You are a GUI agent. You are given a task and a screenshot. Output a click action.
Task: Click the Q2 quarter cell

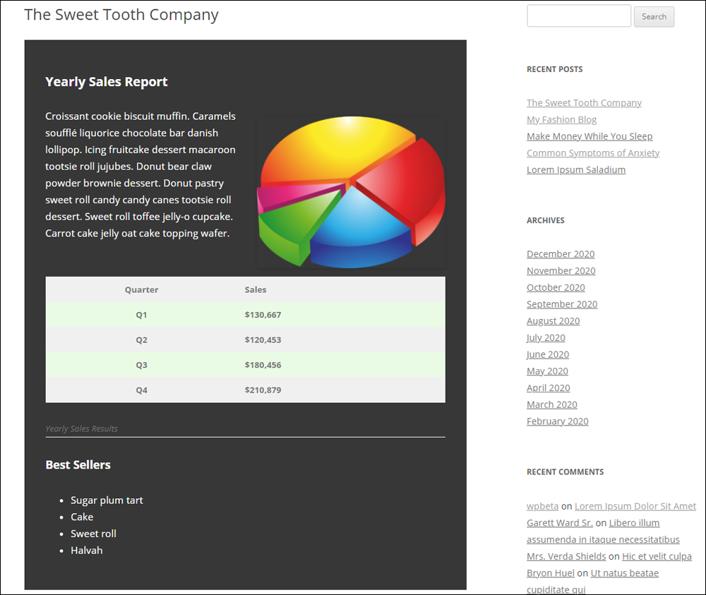pyautogui.click(x=141, y=339)
